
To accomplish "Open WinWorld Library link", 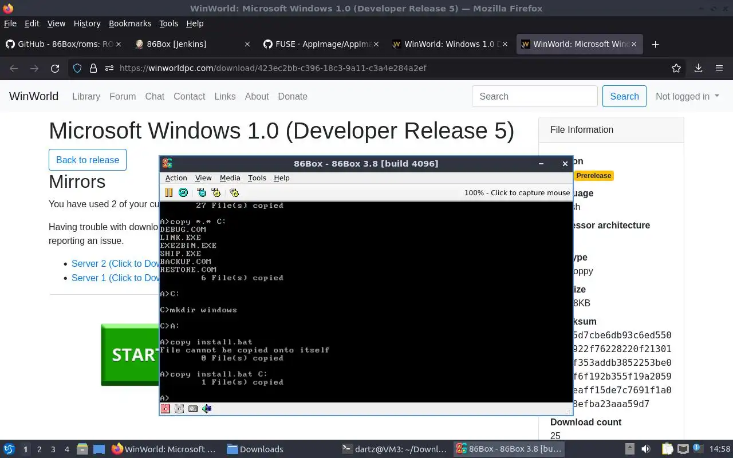I will (x=86, y=96).
